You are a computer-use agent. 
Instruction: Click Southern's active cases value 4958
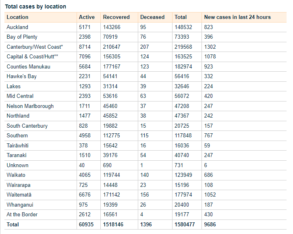tap(85, 135)
